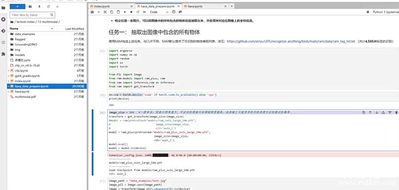Select gpt4_gradio.ipynb in file list

pos(47,76)
